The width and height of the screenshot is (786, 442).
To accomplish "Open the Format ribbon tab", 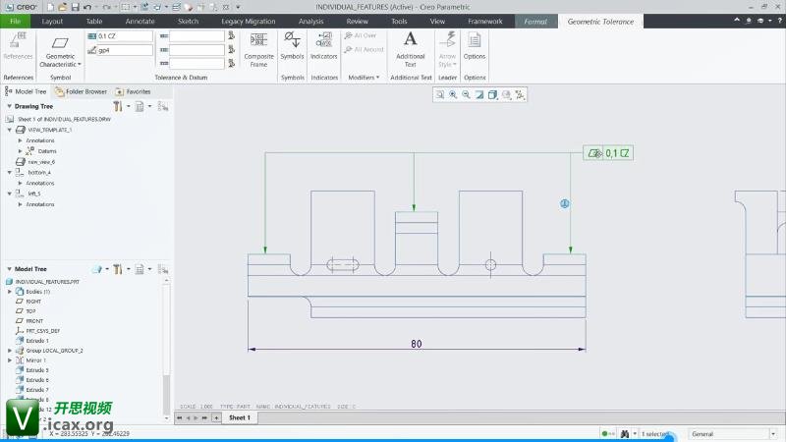I will pos(535,22).
